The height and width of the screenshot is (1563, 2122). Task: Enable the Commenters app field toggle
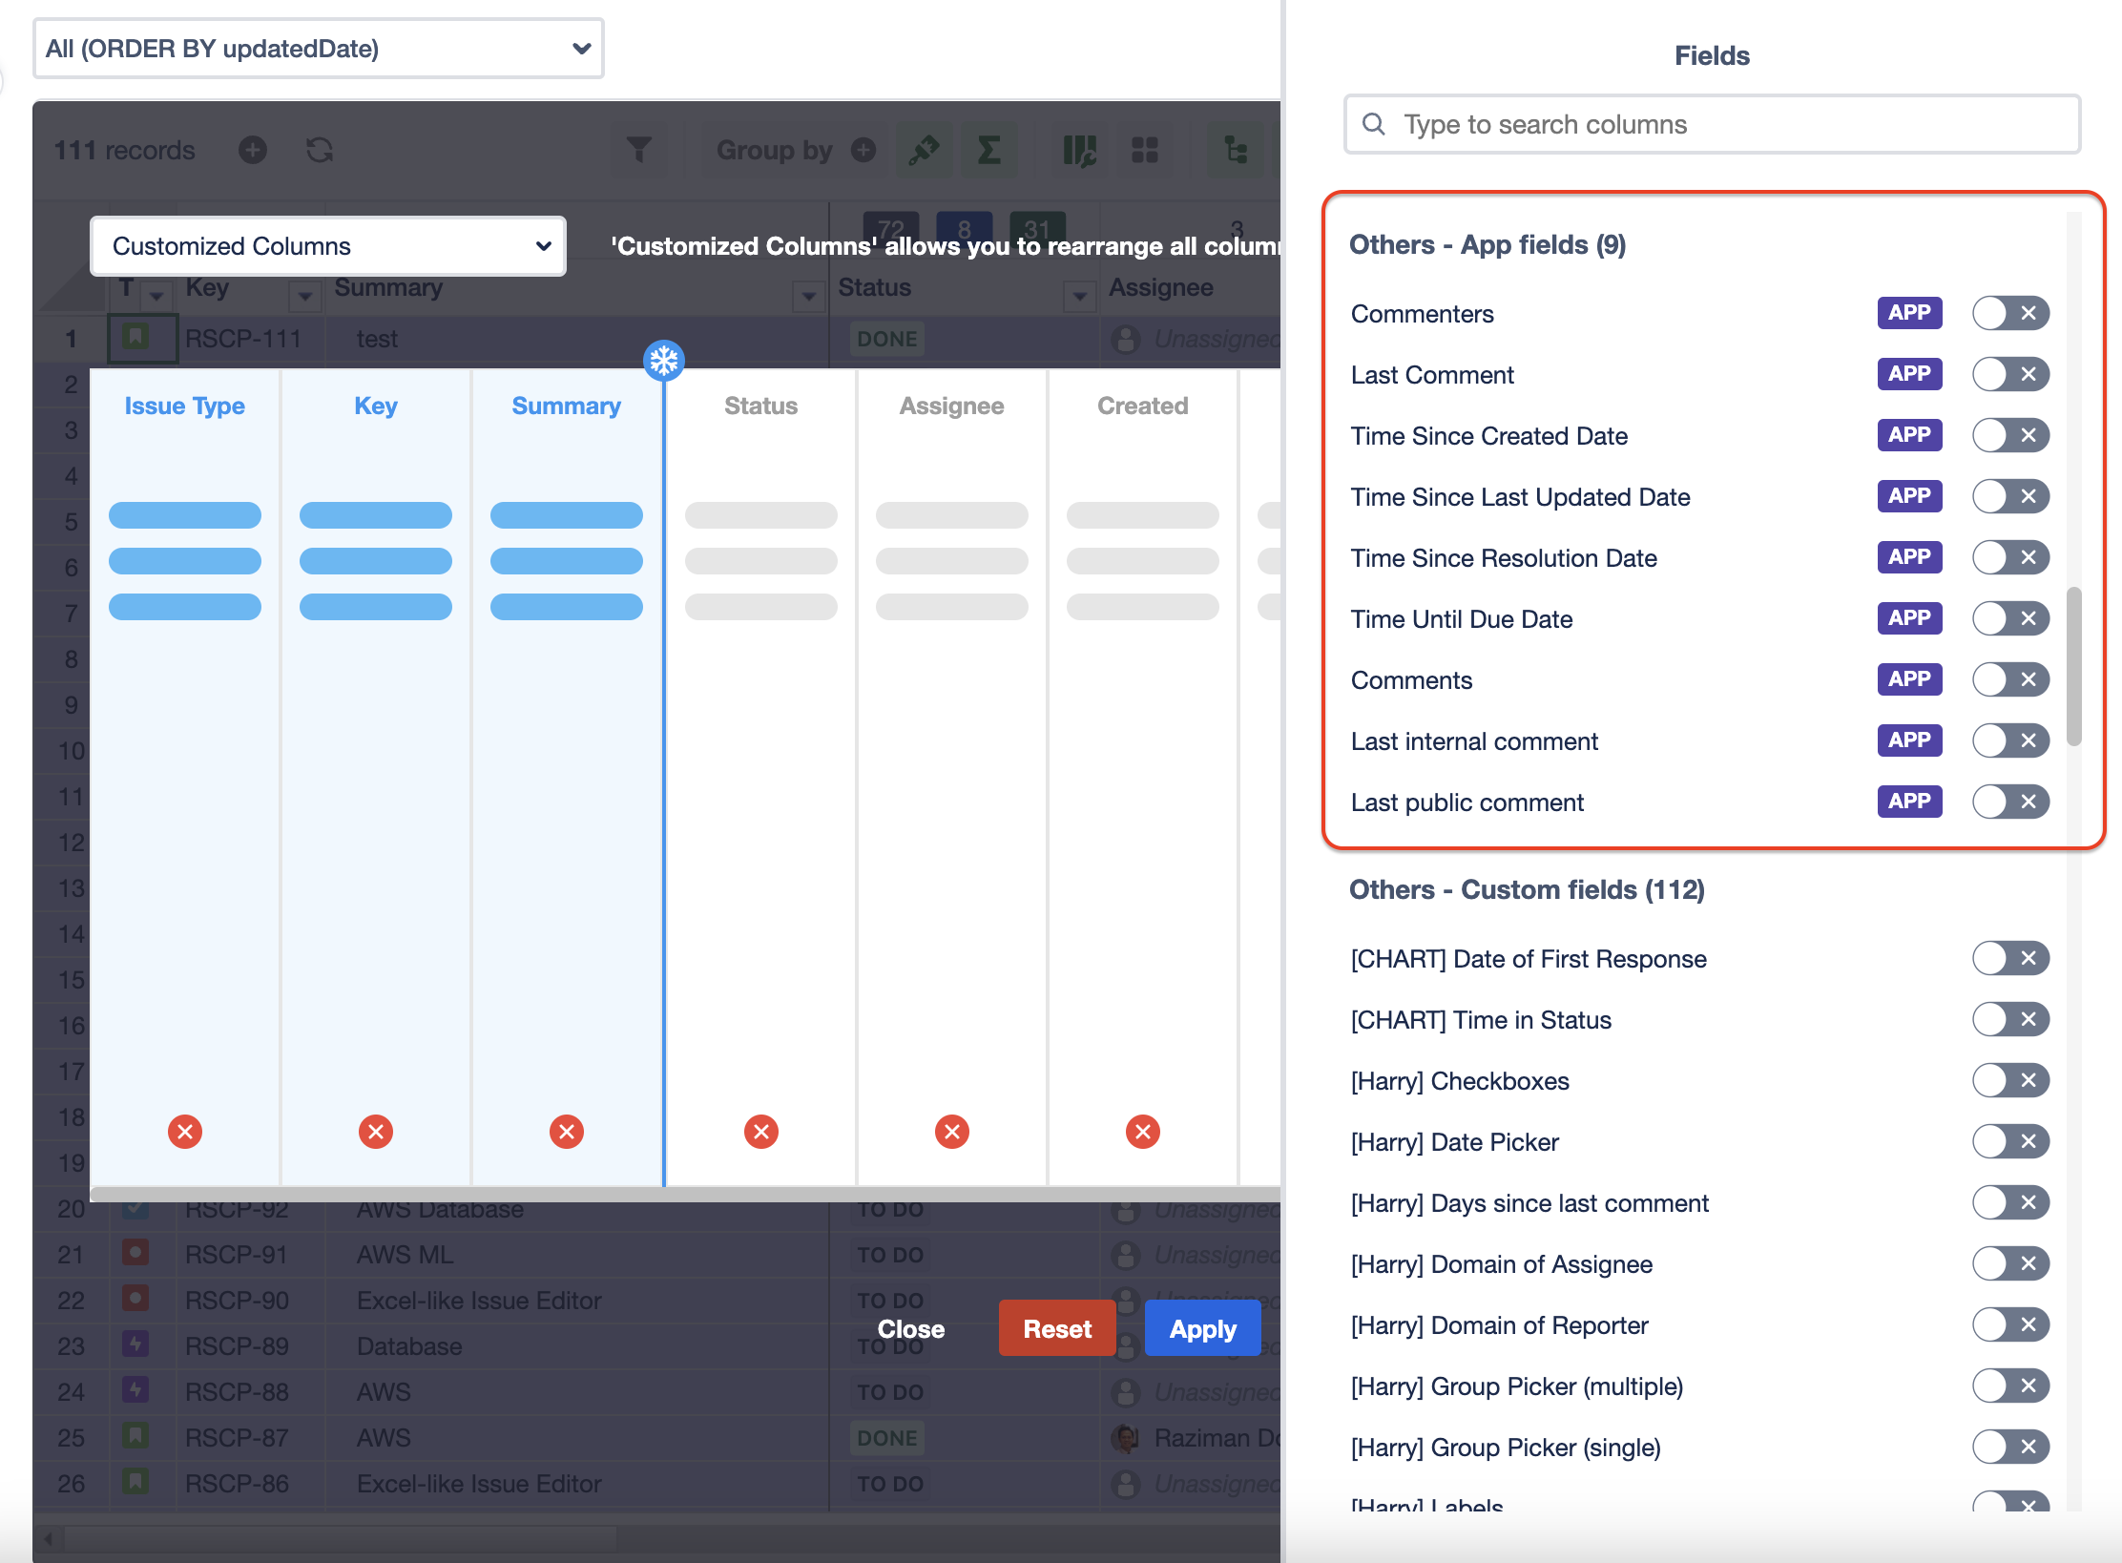click(x=2009, y=313)
